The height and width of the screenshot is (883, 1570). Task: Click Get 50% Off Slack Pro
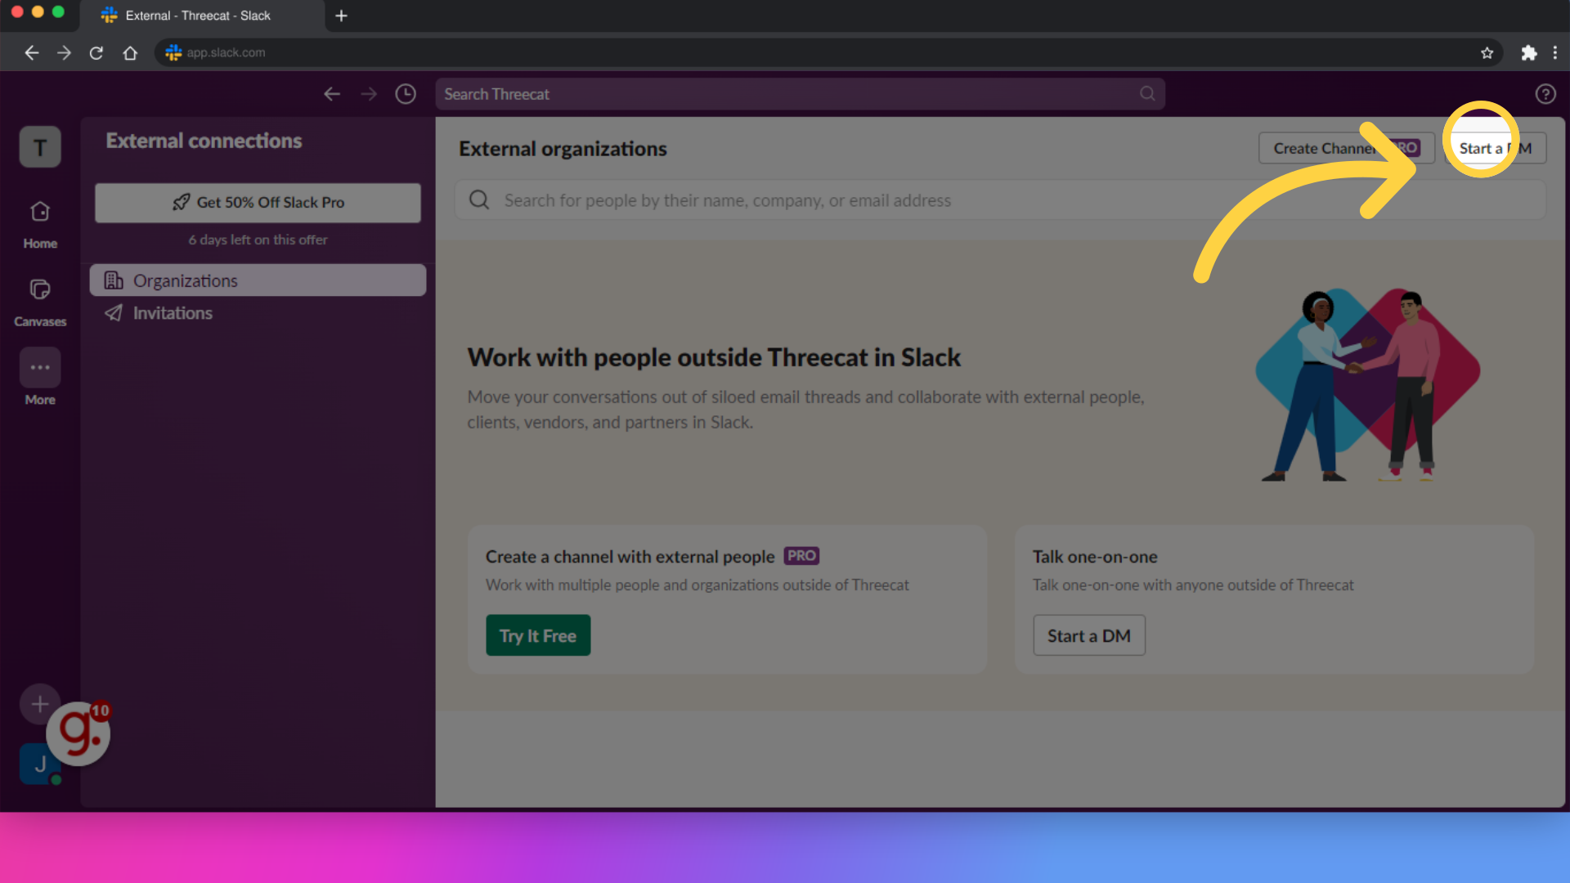[x=258, y=202]
